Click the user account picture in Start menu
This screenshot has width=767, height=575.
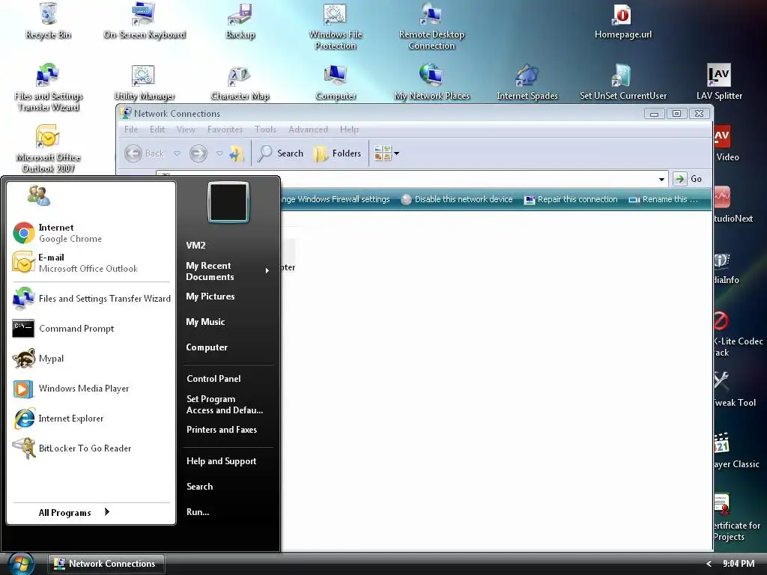(x=228, y=202)
